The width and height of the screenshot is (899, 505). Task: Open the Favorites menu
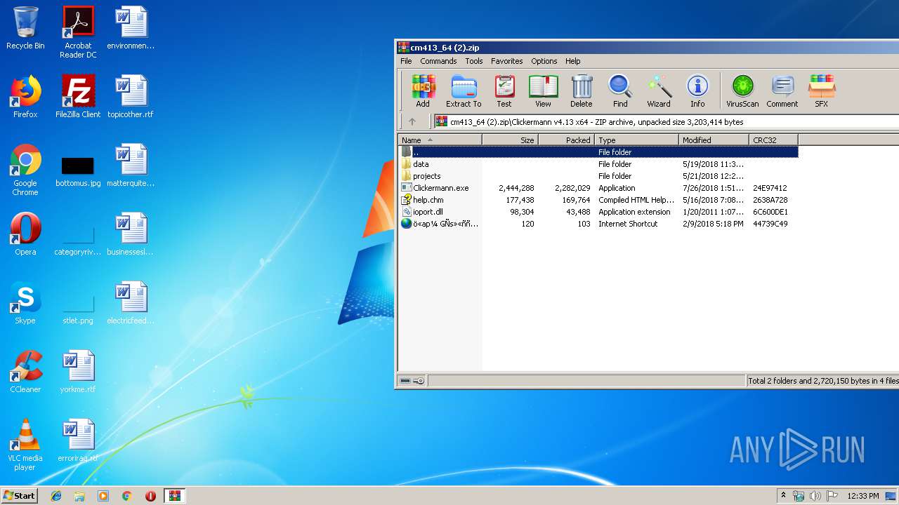[x=506, y=61]
